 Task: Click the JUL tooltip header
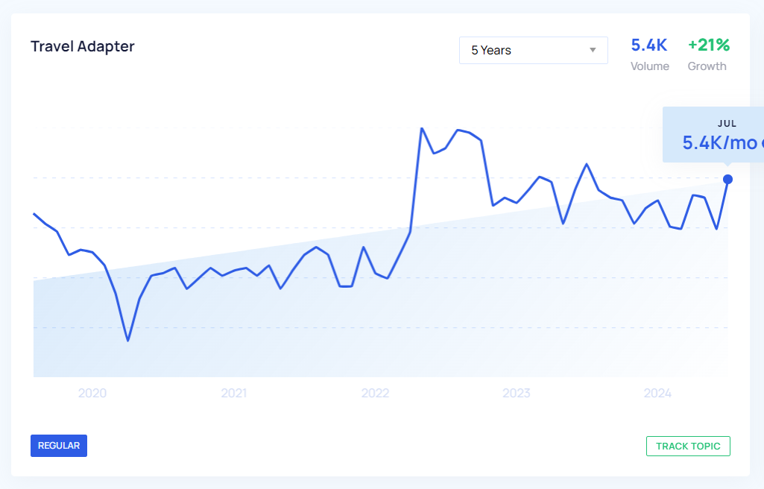point(727,124)
